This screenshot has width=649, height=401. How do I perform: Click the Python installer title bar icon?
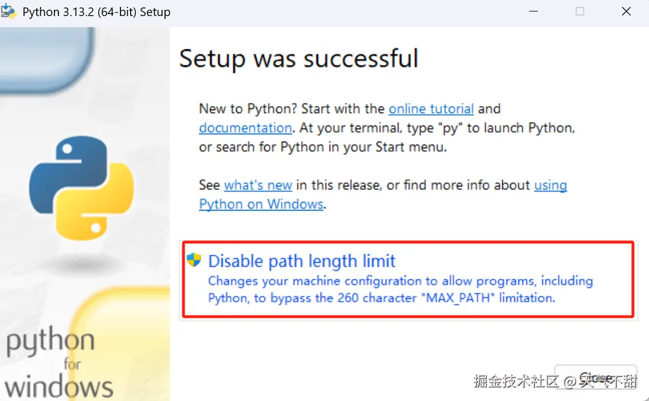coord(8,11)
